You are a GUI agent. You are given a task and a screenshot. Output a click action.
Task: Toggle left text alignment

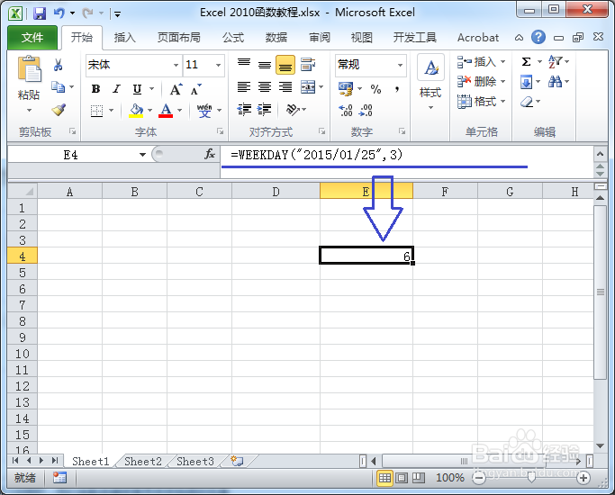point(244,87)
